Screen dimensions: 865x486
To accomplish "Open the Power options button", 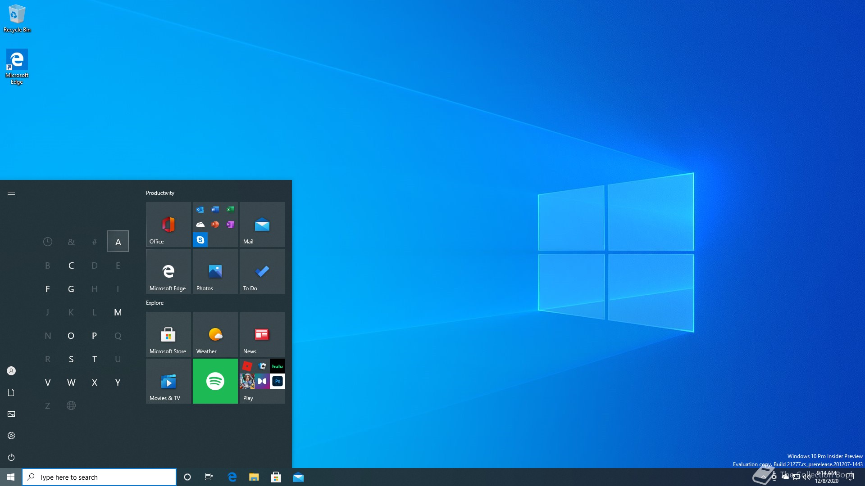I will (x=11, y=457).
